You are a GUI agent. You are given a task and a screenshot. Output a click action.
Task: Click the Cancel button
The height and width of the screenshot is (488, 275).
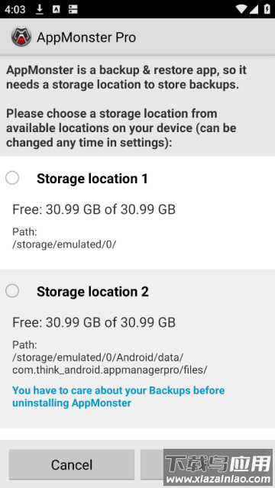[72, 464]
